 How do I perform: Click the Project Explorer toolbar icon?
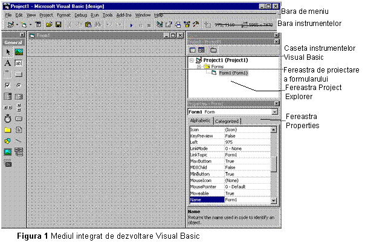(160, 24)
